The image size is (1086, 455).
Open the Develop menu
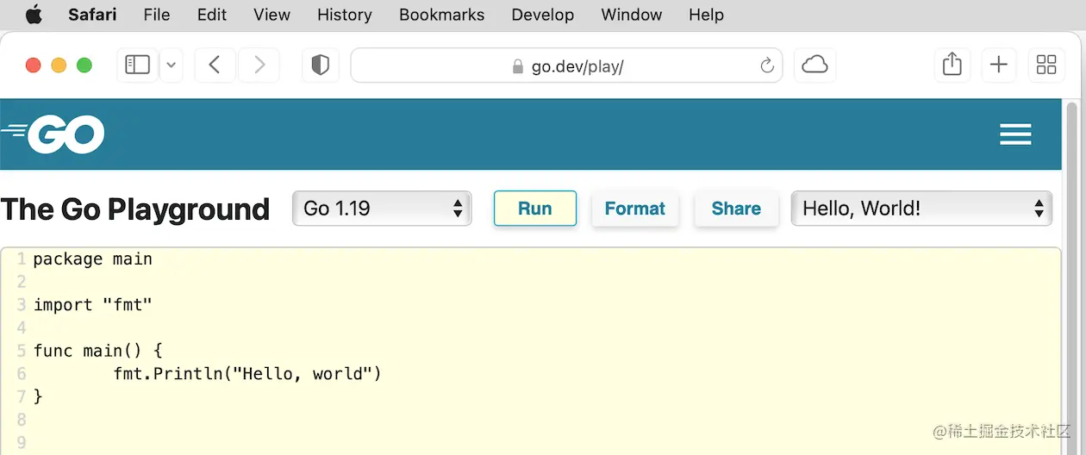click(543, 15)
